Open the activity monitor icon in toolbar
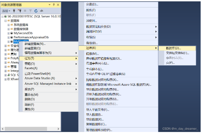Screen dimensions: 202x133 tap(41, 11)
